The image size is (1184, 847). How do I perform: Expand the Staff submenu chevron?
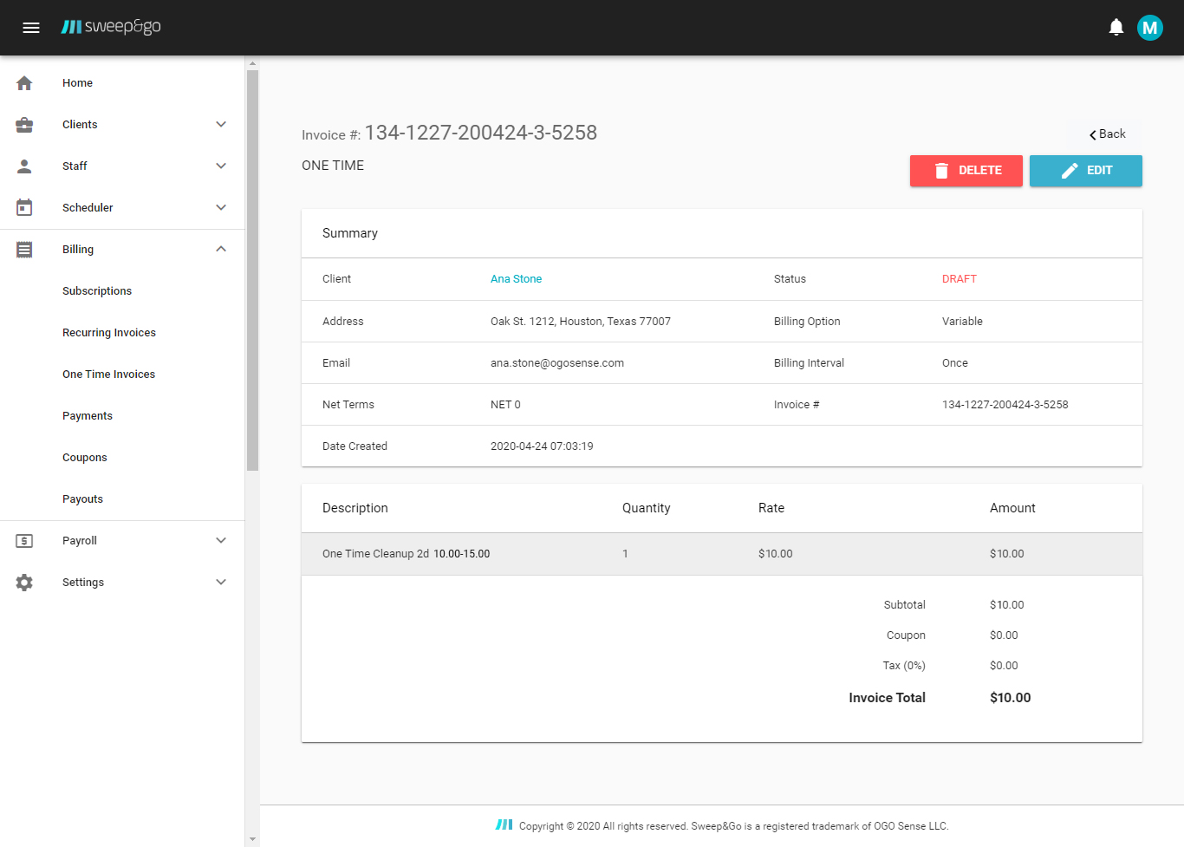[221, 166]
